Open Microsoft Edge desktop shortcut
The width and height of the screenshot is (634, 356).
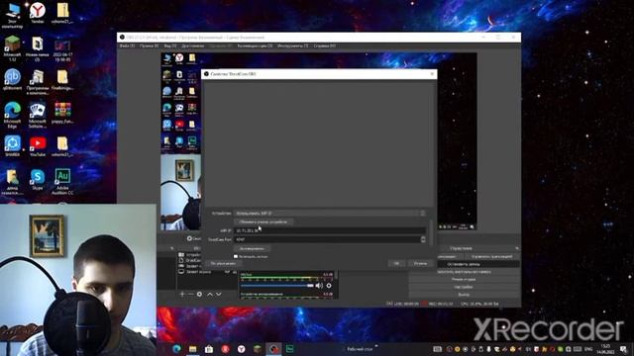click(x=12, y=115)
